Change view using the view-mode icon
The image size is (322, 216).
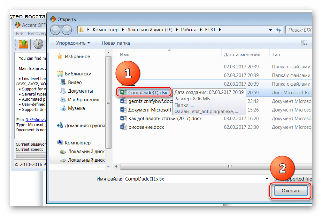(x=304, y=43)
